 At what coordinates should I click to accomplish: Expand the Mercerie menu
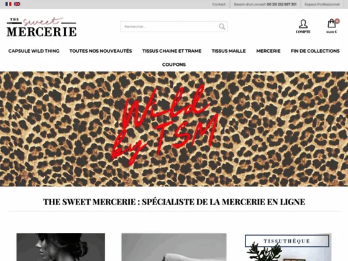click(268, 51)
